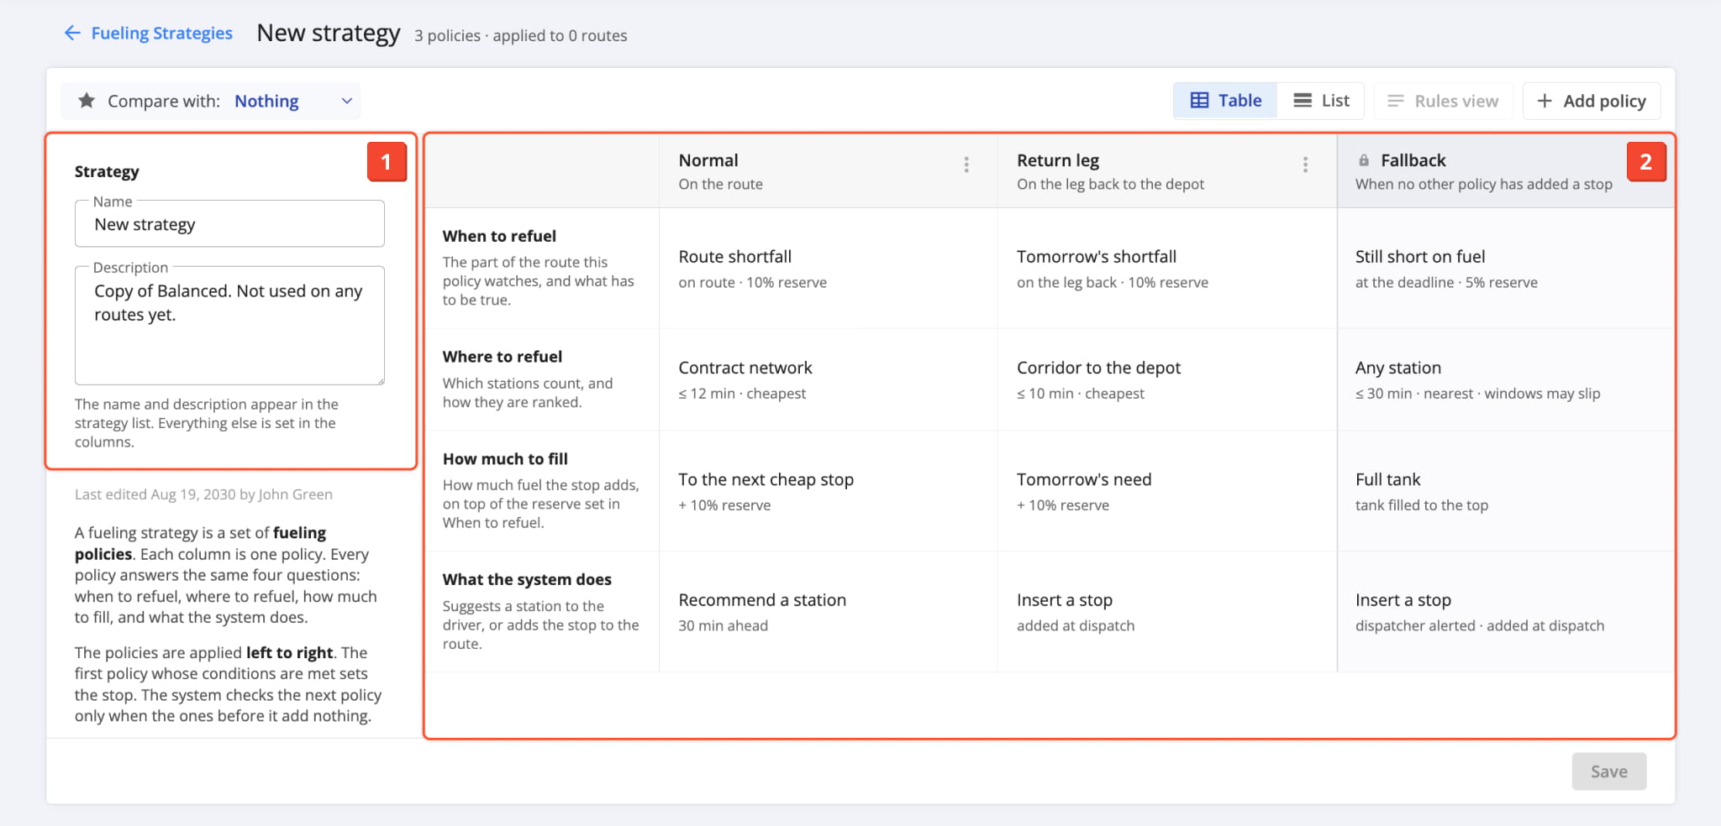Expand the Compare with dropdown chevron

coord(346,101)
